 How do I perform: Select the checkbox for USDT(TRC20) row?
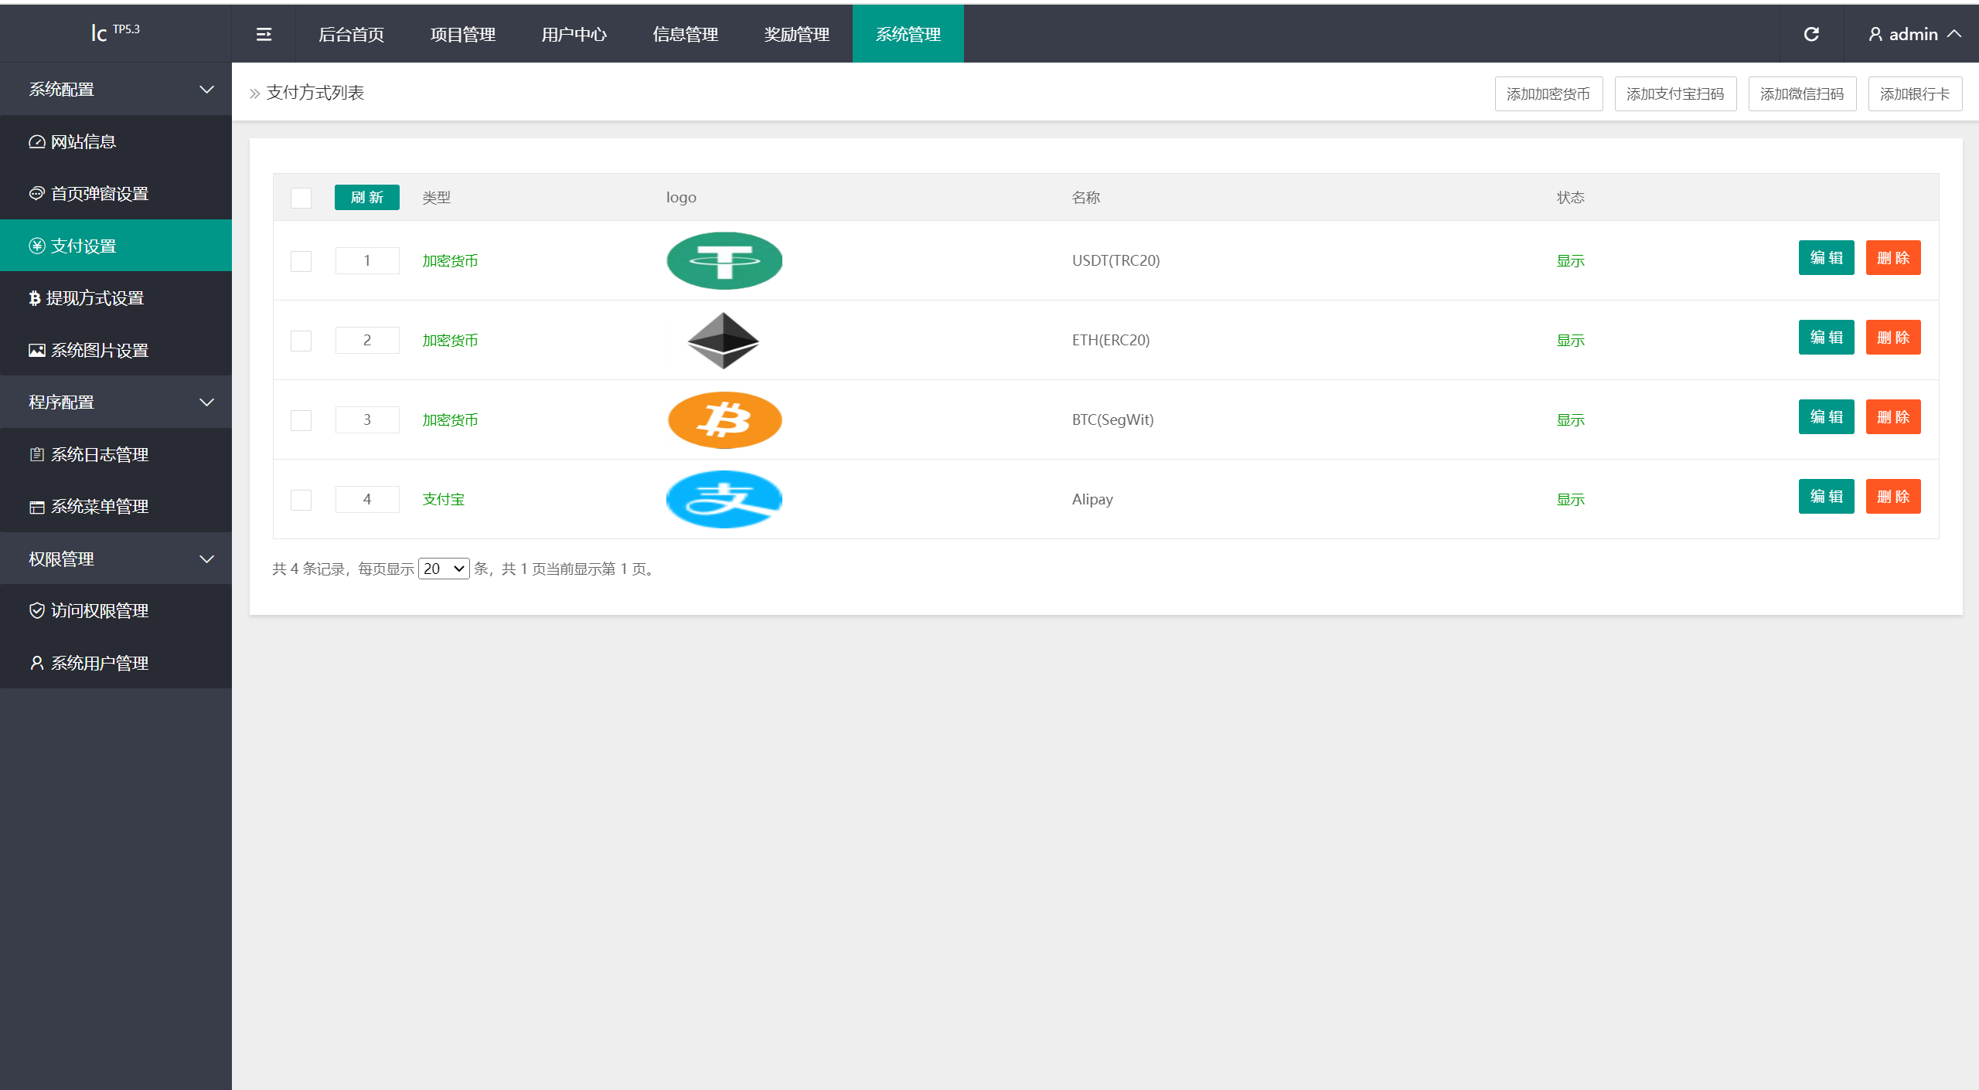coord(301,259)
